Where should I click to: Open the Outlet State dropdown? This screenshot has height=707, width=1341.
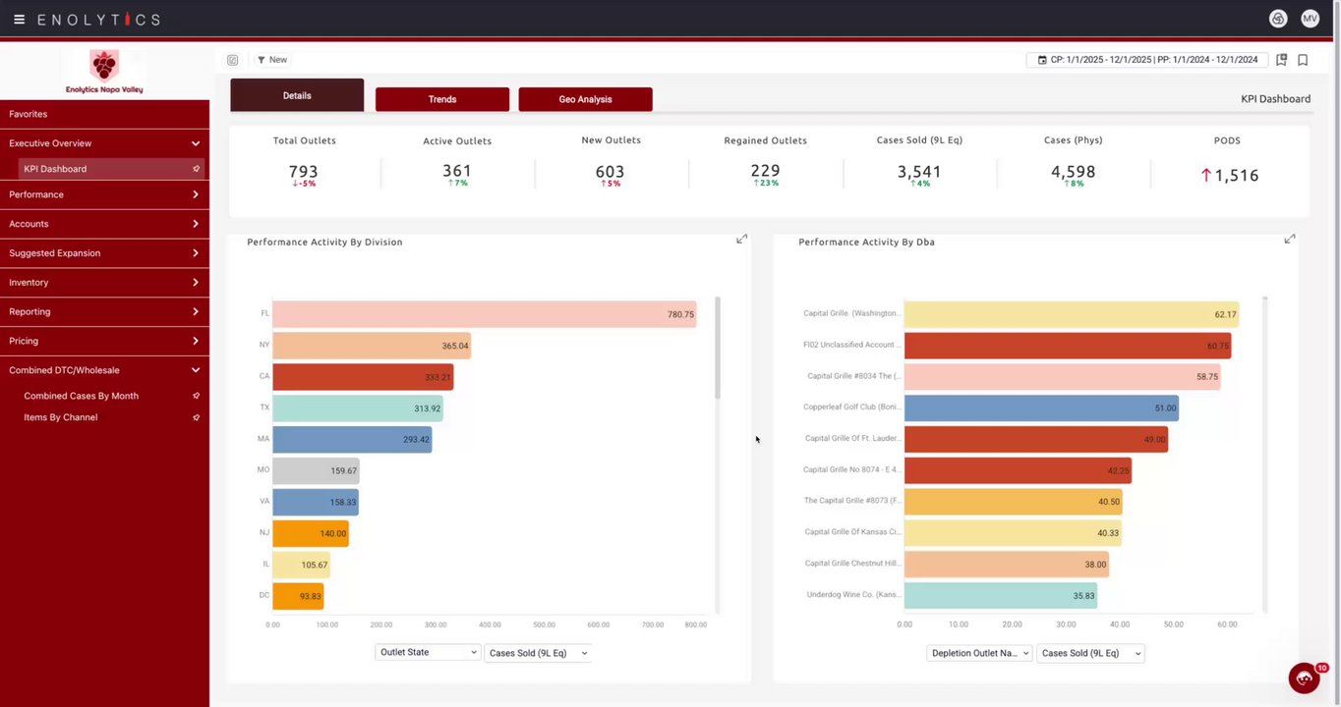pyautogui.click(x=428, y=652)
